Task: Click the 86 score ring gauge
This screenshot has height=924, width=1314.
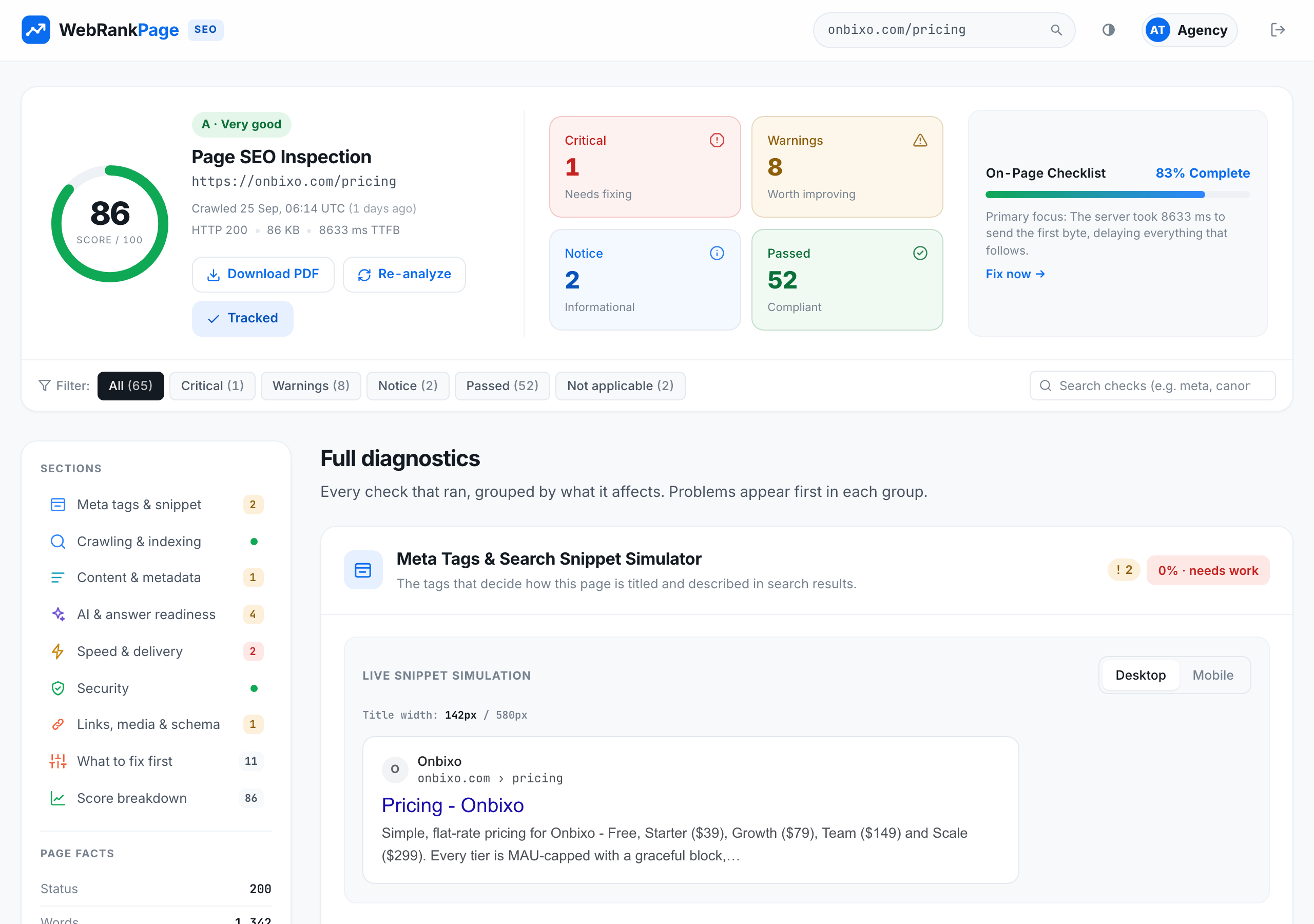Action: pyautogui.click(x=110, y=223)
